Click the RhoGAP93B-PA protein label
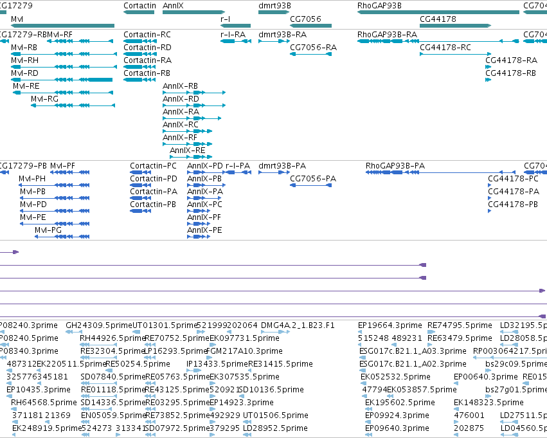547x438 pixels. point(395,165)
